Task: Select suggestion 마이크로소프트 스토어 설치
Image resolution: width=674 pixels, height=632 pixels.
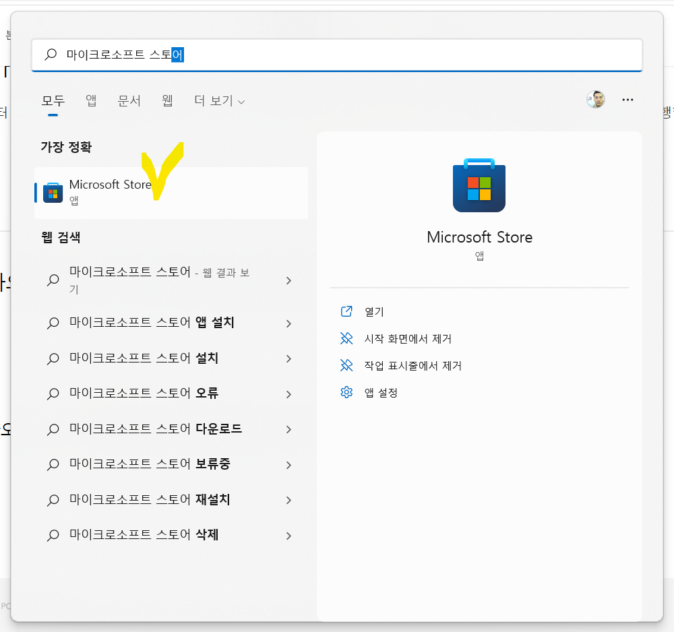Action: click(171, 358)
